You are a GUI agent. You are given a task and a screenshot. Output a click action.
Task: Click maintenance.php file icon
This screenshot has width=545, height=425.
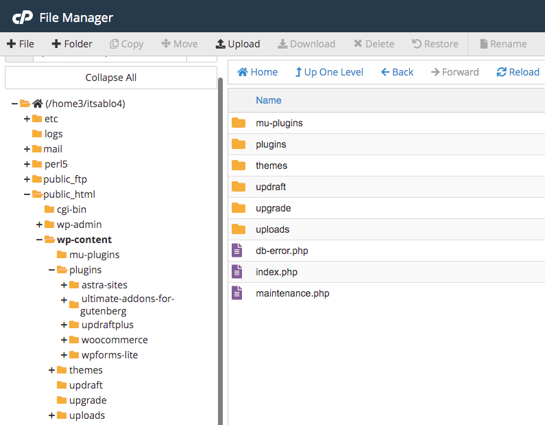click(x=237, y=293)
